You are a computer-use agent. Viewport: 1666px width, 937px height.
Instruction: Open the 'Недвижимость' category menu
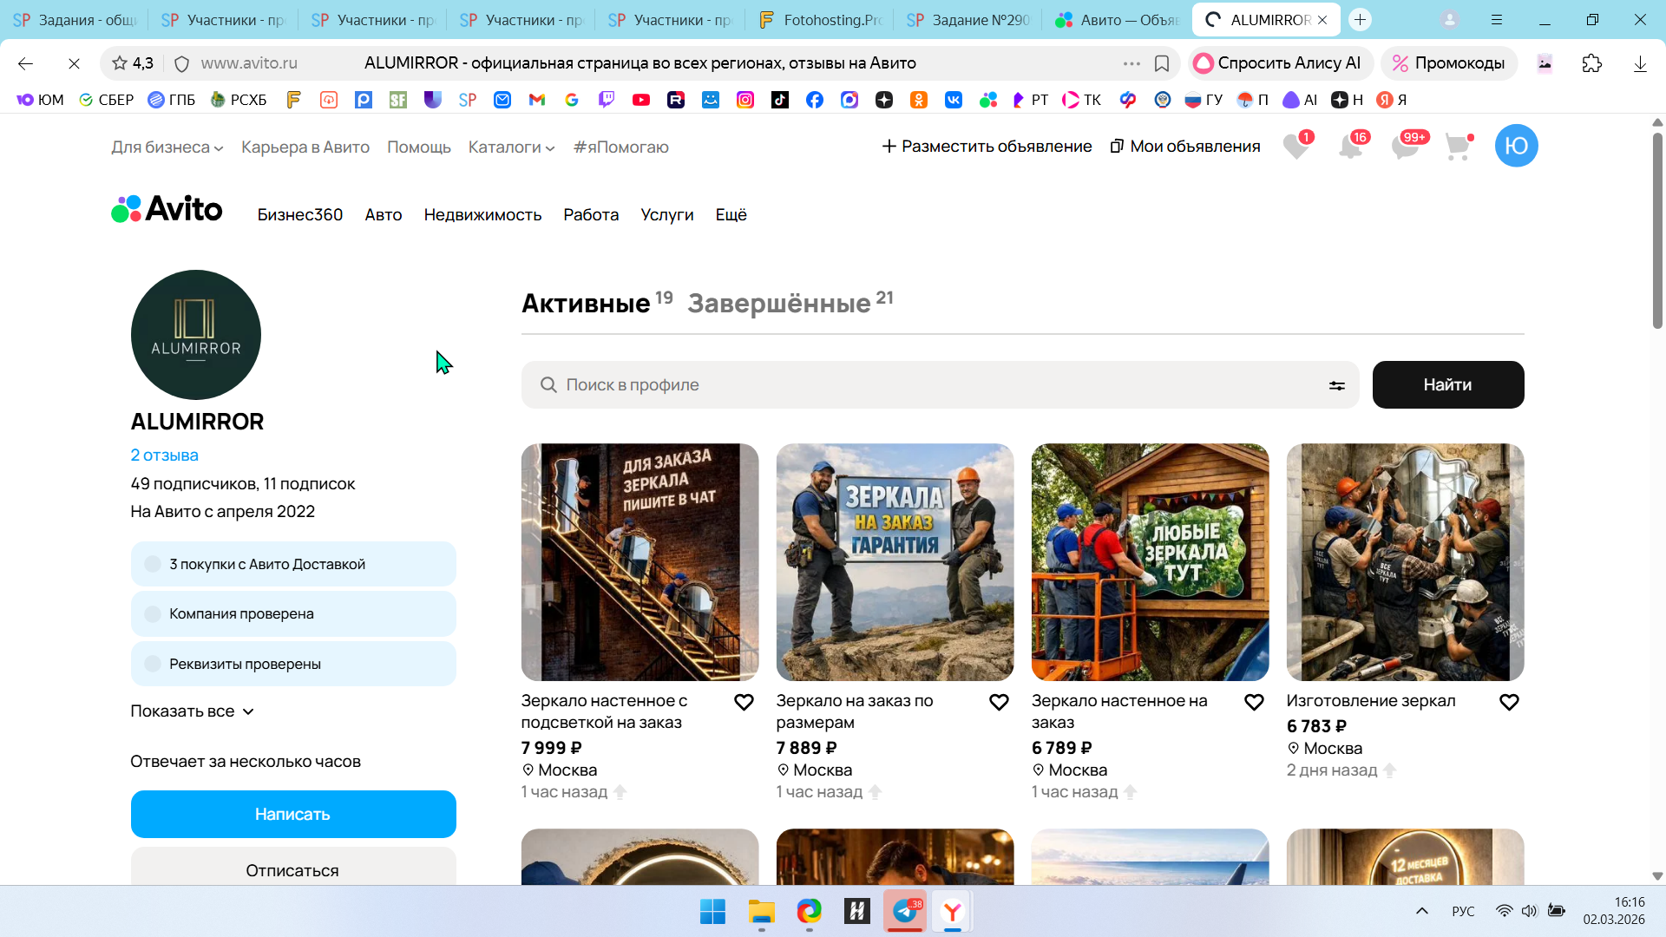482,215
